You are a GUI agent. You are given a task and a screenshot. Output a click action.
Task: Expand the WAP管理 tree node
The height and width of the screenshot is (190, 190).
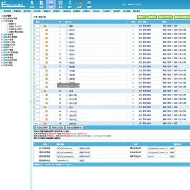coord(2,62)
